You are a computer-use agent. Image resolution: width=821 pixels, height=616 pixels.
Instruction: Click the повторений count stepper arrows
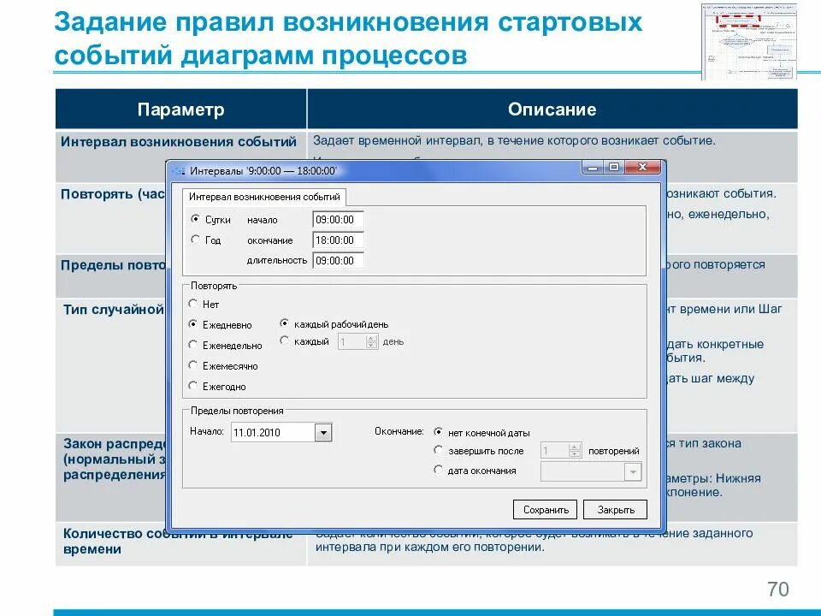[x=575, y=450]
